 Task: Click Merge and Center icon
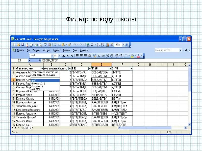(90, 56)
